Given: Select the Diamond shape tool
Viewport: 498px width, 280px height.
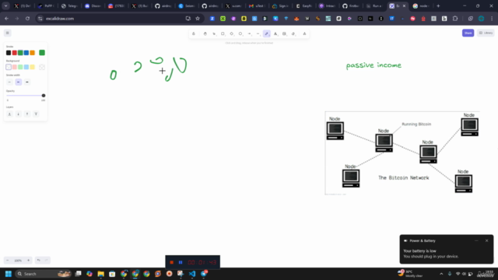Looking at the screenshot, I should (232, 33).
